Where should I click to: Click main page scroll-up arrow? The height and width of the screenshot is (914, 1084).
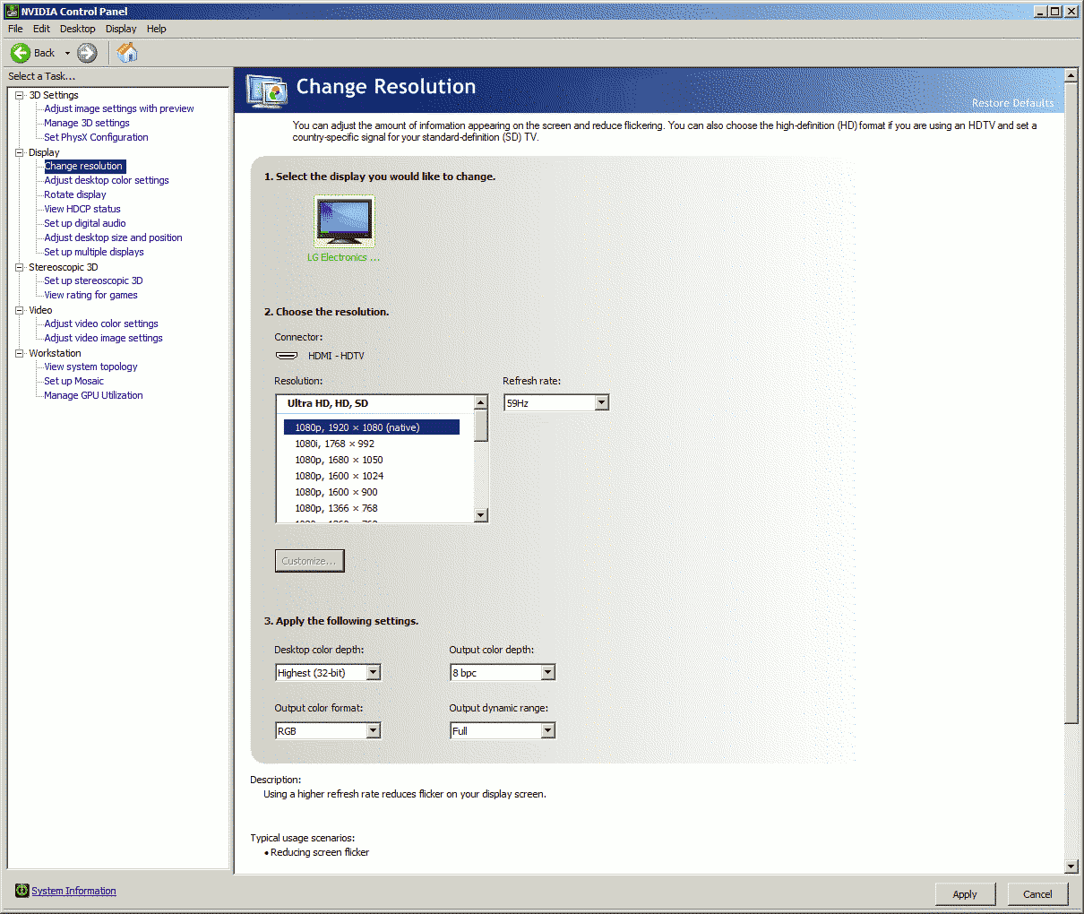pos(1071,75)
